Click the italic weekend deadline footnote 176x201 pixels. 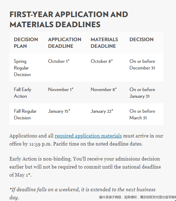click(82, 193)
